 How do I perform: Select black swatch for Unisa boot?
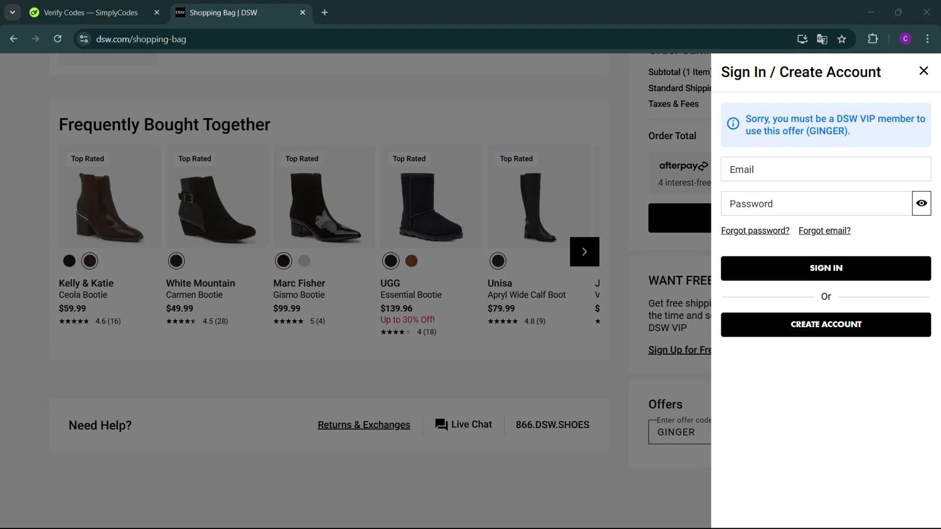pyautogui.click(x=498, y=261)
